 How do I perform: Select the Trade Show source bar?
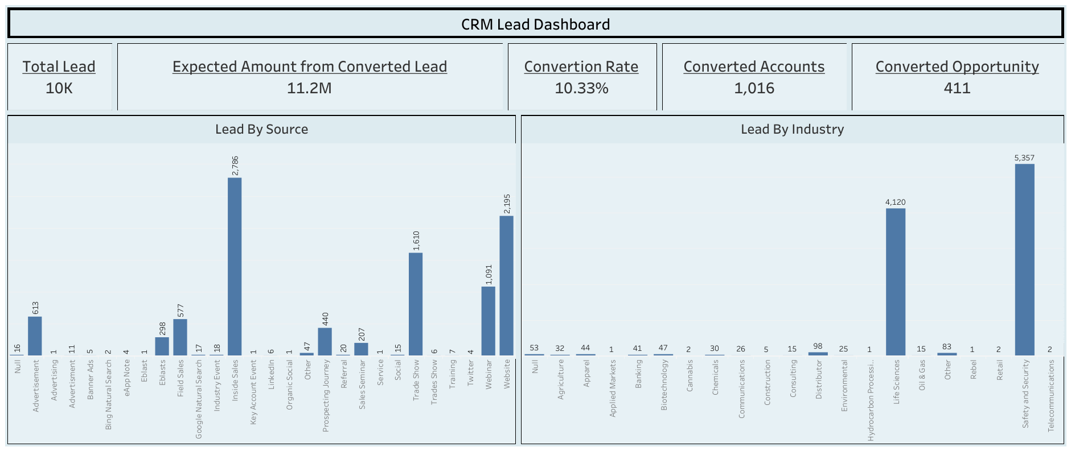click(x=416, y=304)
